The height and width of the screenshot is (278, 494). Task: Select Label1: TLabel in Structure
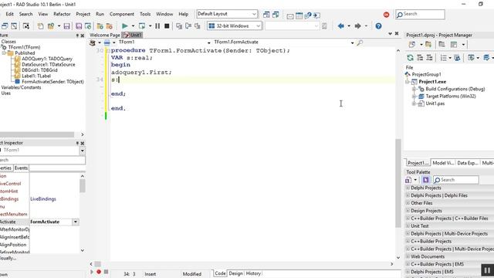tap(36, 76)
